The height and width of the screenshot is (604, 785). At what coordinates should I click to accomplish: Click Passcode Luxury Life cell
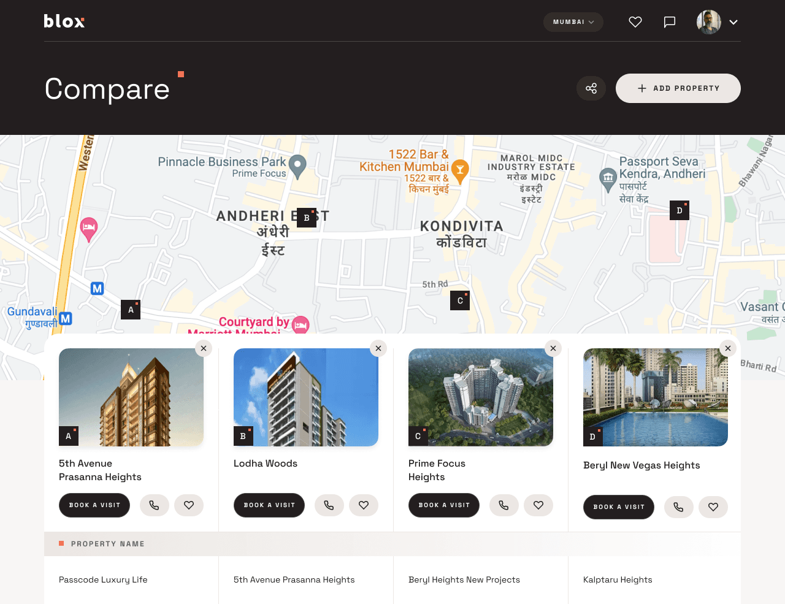[103, 579]
